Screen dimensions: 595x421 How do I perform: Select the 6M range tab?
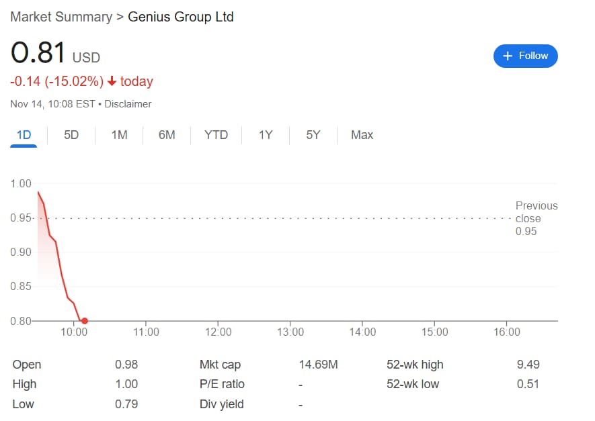[167, 135]
